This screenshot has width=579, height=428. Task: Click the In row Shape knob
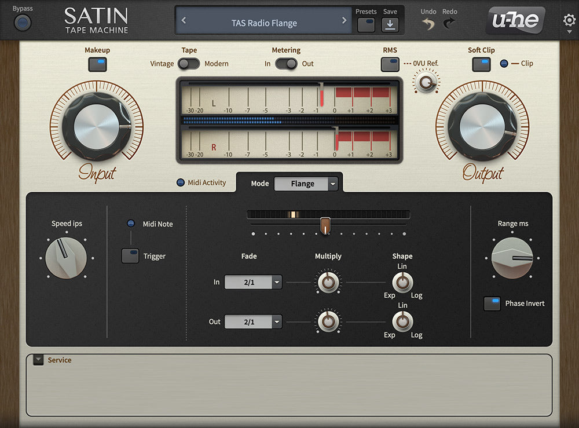pos(402,283)
